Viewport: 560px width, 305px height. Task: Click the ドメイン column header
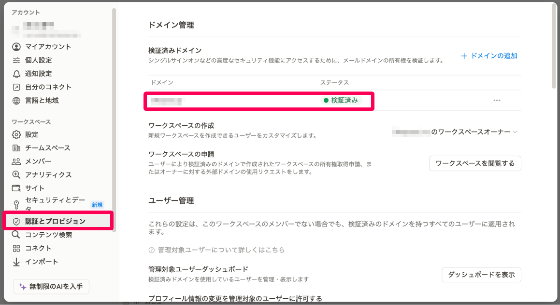(162, 83)
